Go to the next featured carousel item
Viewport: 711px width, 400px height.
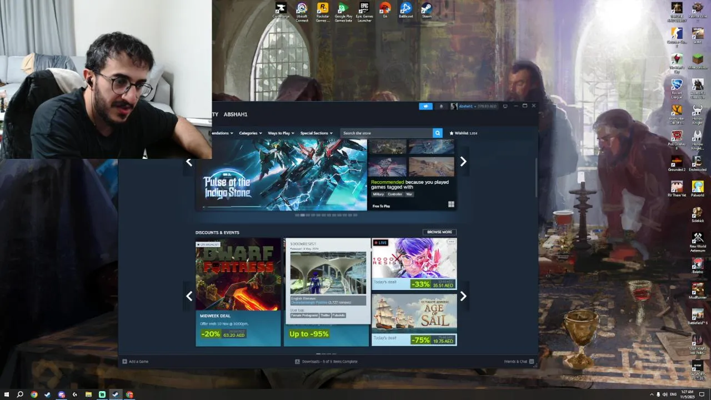pos(463,162)
